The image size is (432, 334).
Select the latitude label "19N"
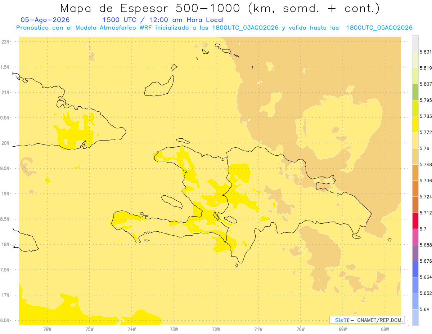pos(5,193)
